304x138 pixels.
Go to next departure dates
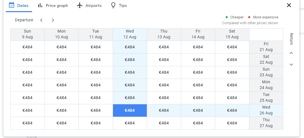[53, 20]
